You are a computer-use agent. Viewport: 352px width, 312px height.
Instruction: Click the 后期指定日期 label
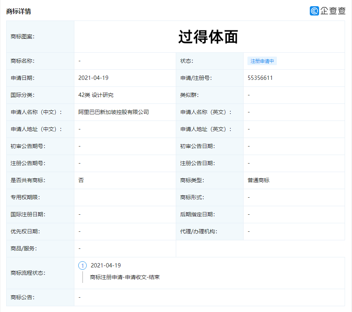(x=197, y=214)
